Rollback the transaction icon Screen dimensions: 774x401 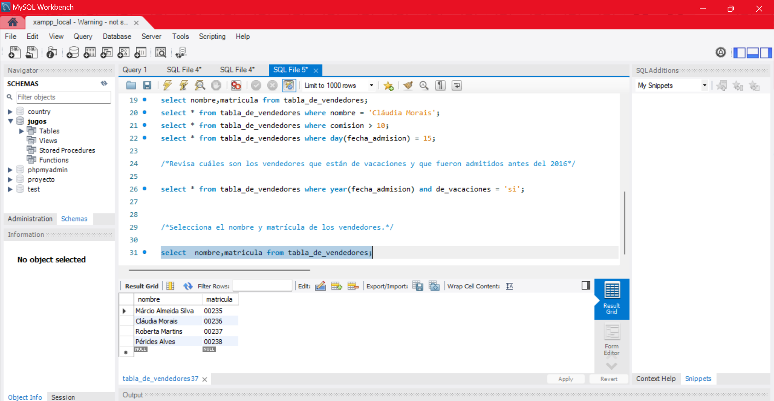273,86
